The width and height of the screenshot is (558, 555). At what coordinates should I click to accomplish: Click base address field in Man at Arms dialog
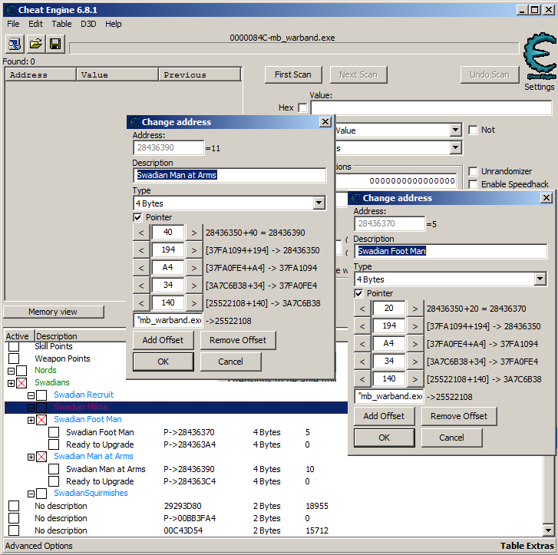[168, 320]
